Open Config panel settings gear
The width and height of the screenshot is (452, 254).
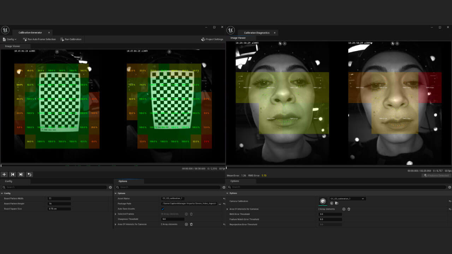click(110, 187)
